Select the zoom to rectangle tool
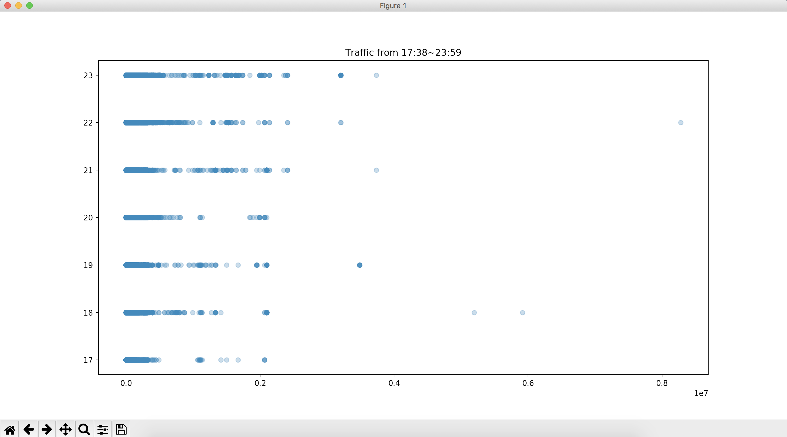 click(x=84, y=429)
